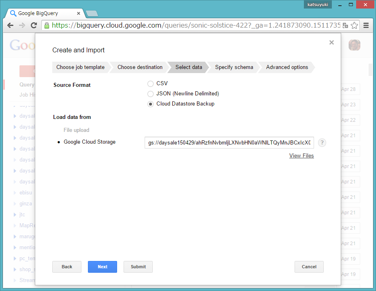The image size is (376, 291).
Task: Click the browser forward arrow
Action: (22, 26)
